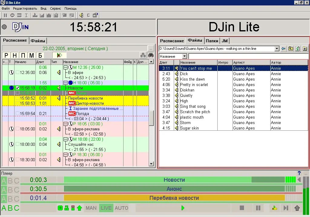The height and width of the screenshot is (217, 310).
Task: Click the blue question mark help icon
Action: pyautogui.click(x=299, y=173)
